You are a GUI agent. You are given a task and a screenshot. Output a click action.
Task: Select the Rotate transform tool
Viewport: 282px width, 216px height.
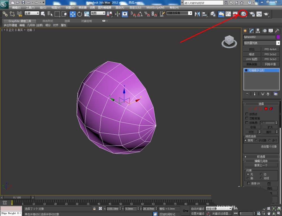(80, 14)
